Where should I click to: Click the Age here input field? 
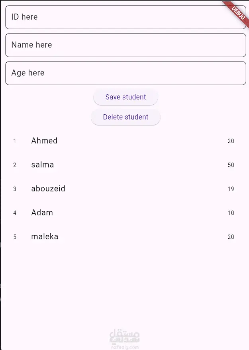click(x=124, y=73)
